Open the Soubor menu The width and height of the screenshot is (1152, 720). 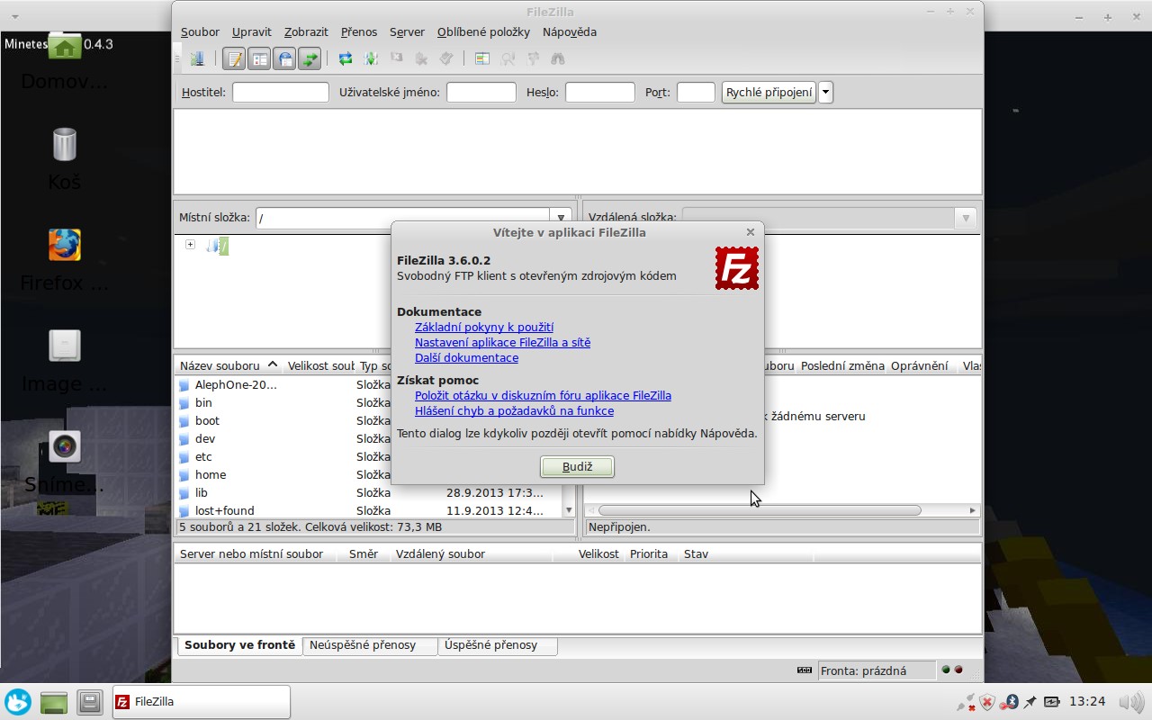pyautogui.click(x=200, y=31)
